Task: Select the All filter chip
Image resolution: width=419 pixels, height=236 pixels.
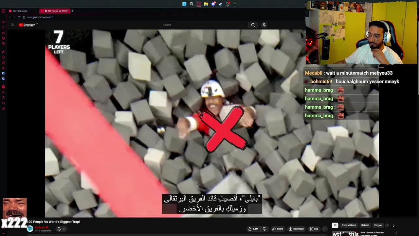Action: (x=335, y=225)
